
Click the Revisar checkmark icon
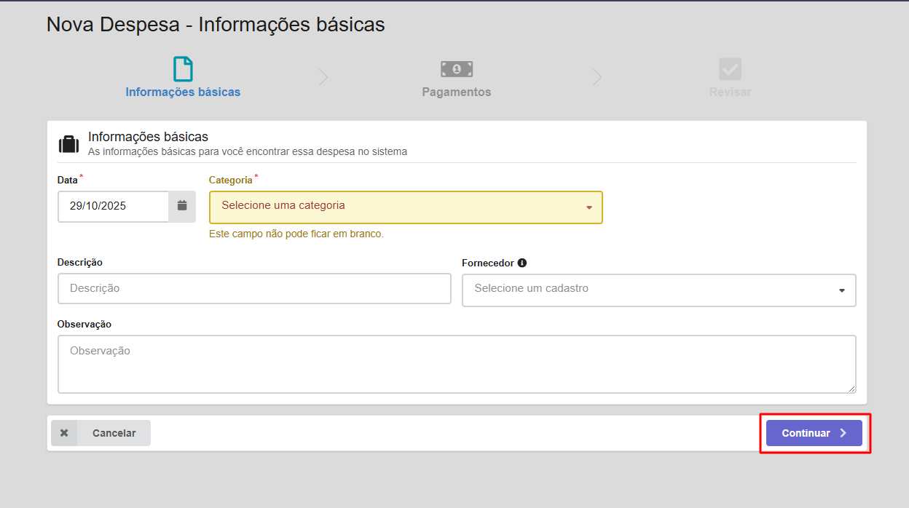click(x=730, y=69)
